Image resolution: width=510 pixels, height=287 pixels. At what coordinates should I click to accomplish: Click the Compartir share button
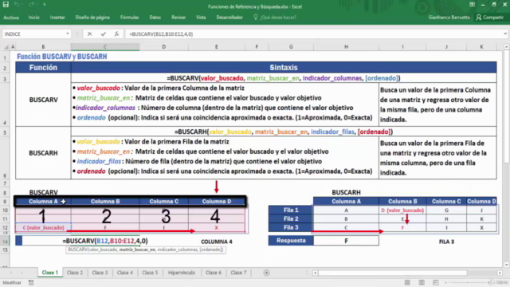(489, 18)
